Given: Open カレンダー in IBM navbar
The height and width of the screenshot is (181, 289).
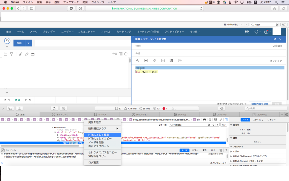Looking at the screenshot, I should [49, 32].
